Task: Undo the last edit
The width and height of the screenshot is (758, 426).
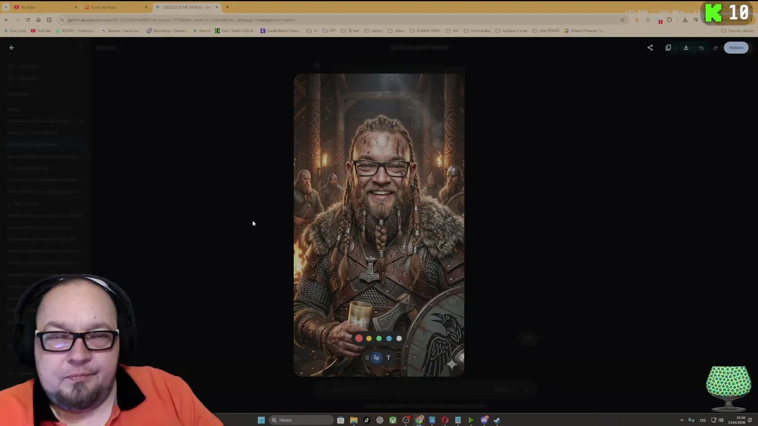Action: coord(701,48)
